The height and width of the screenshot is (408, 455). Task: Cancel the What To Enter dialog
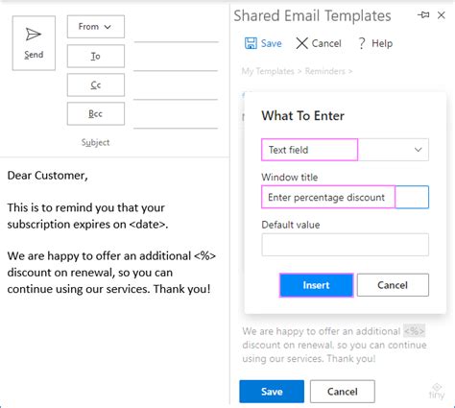click(x=393, y=285)
